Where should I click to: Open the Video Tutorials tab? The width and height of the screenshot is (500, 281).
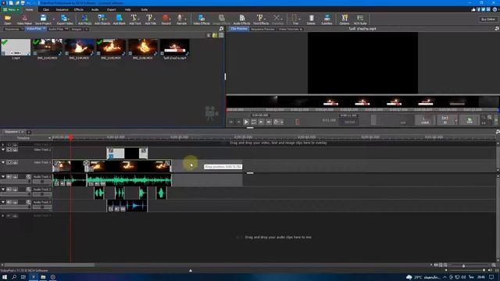click(290, 29)
